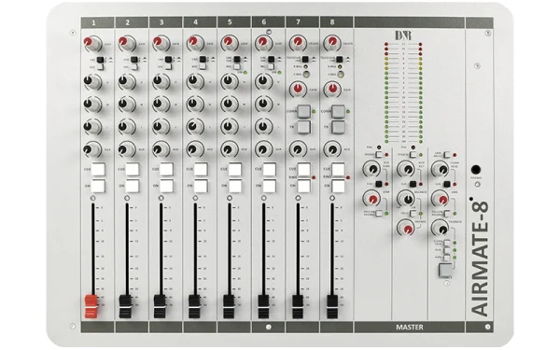Toggle the ON button of channel 4
Image resolution: width=560 pixels, height=350 pixels.
[201, 186]
